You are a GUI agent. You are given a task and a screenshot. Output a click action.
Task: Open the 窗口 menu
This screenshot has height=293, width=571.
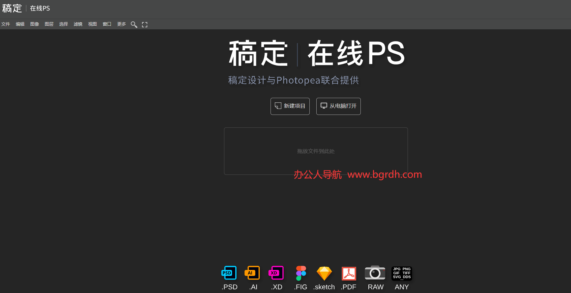pos(107,24)
